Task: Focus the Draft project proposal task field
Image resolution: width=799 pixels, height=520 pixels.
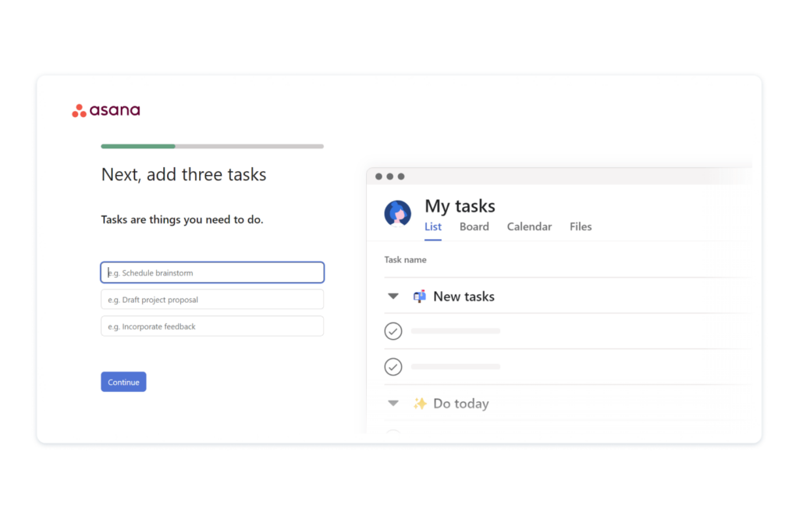Action: point(212,299)
